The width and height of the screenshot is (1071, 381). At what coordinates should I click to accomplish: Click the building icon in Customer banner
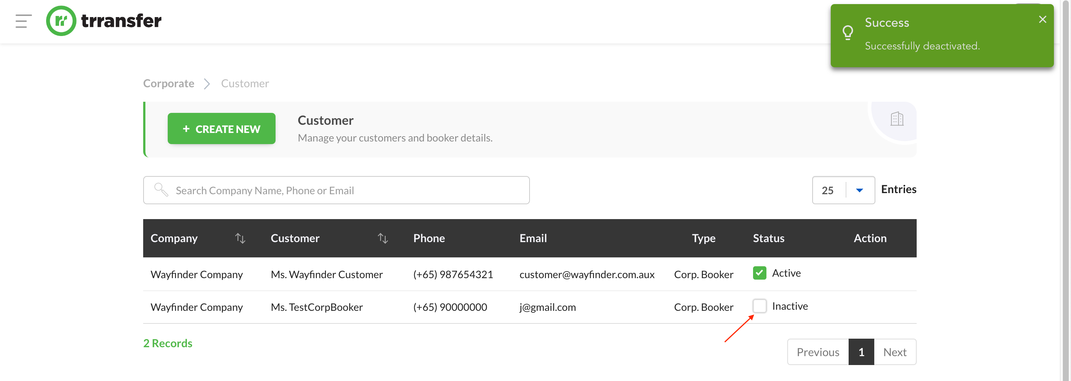pos(897,119)
